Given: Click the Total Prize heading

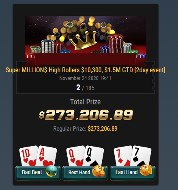Looking at the screenshot, I should pyautogui.click(x=86, y=102).
